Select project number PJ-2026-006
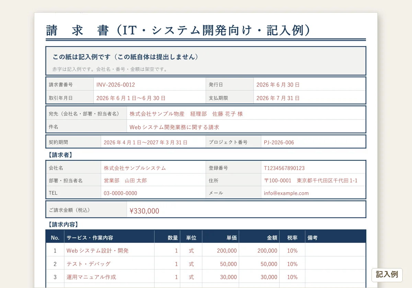Screen dimensions: 412x288 pyautogui.click(x=279, y=142)
